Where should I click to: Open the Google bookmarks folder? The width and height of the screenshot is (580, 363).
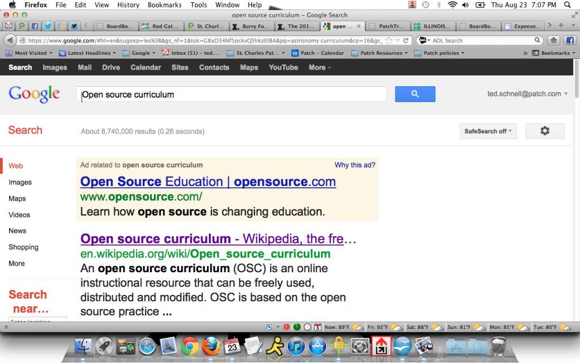tap(139, 53)
